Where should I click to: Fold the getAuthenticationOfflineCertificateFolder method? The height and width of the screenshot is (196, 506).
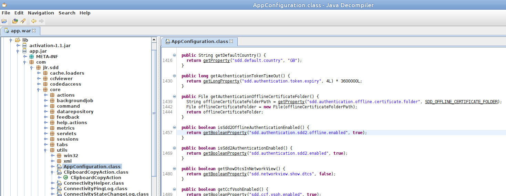tap(174, 96)
